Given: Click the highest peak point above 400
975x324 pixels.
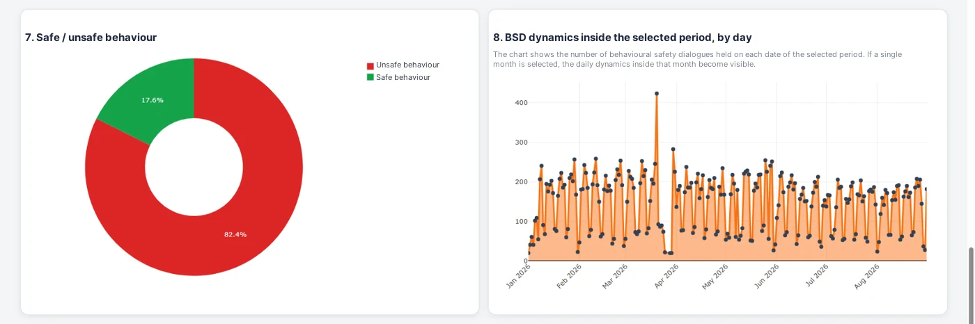Looking at the screenshot, I should pos(656,93).
